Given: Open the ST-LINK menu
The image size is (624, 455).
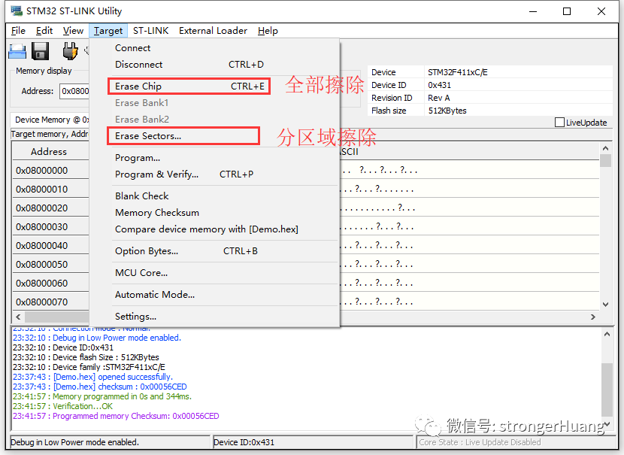Looking at the screenshot, I should [151, 31].
